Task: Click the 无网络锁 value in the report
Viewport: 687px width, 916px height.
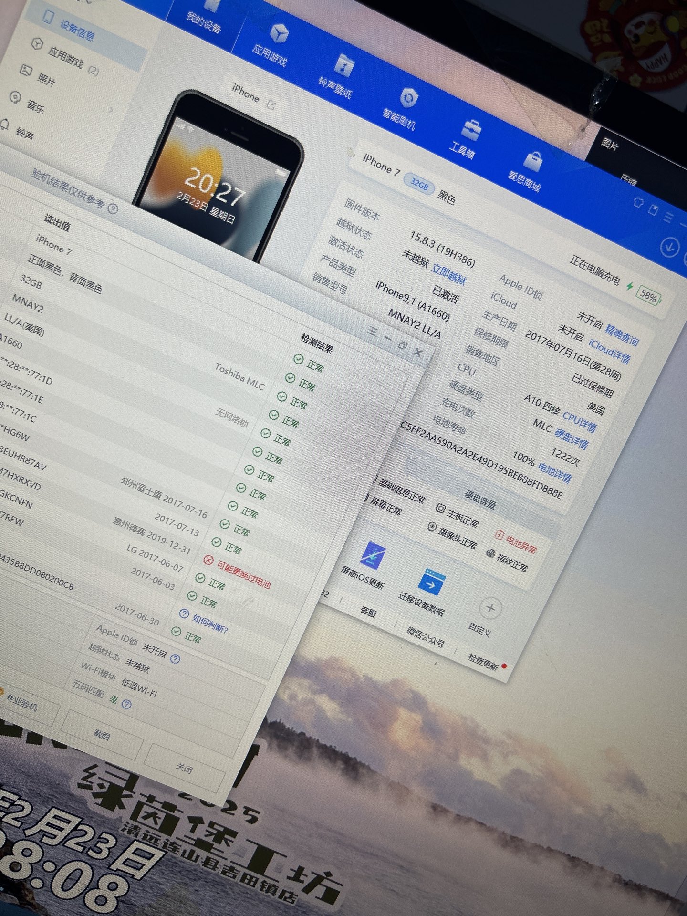Action: (231, 418)
